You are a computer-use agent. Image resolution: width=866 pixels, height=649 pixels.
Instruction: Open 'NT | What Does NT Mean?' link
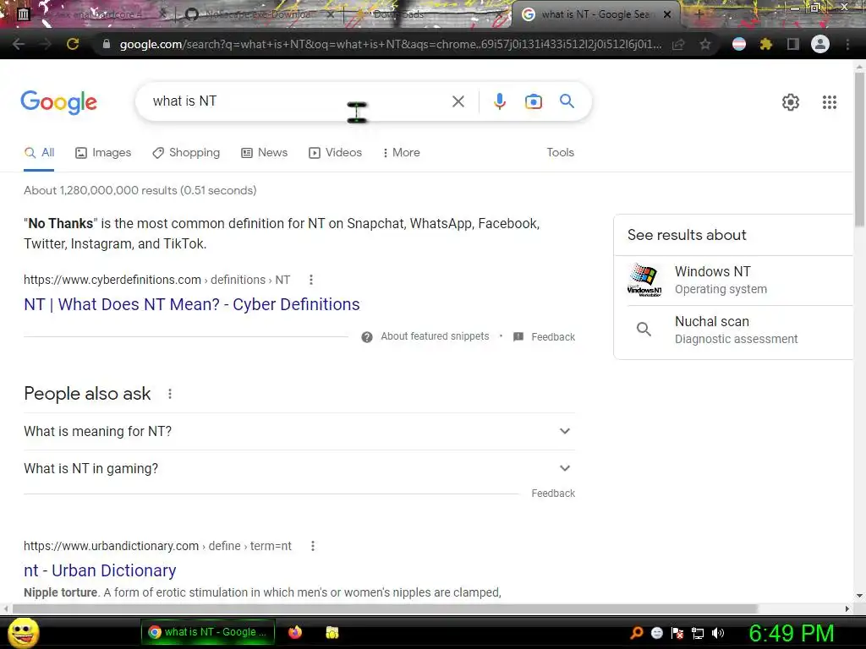click(x=192, y=304)
